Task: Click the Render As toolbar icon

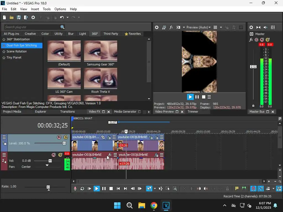Action: (x=26, y=17)
